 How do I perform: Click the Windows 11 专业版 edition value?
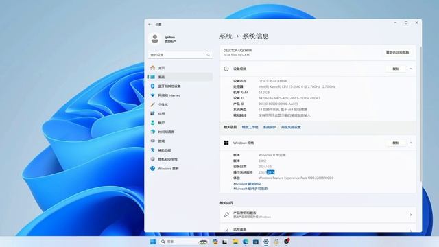click(272, 155)
